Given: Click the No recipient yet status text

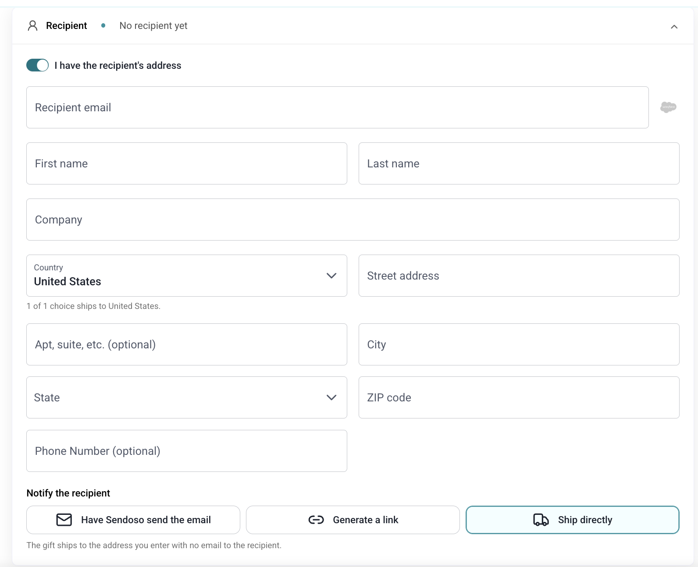Looking at the screenshot, I should click(x=153, y=26).
